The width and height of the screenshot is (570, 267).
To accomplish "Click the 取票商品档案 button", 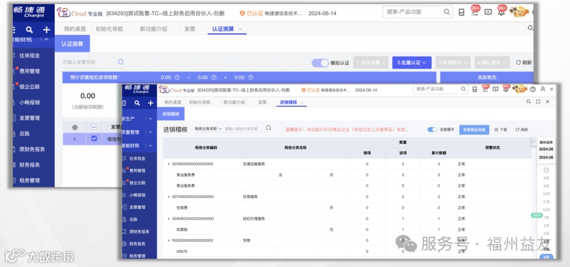I will [474, 130].
